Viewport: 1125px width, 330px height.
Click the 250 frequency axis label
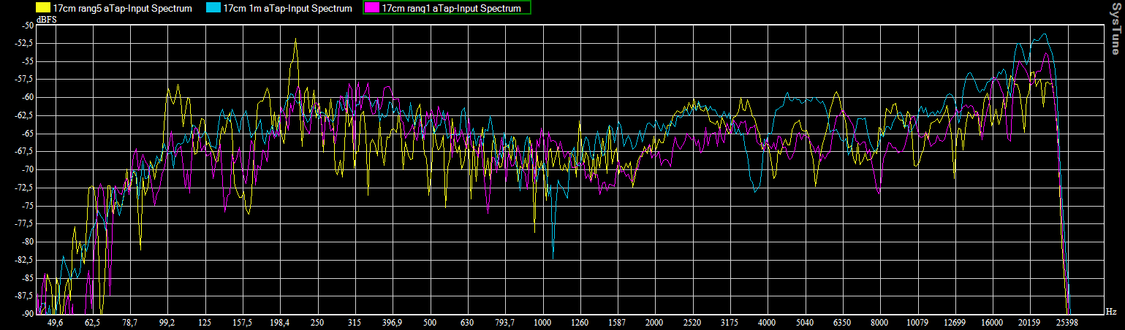tap(317, 322)
